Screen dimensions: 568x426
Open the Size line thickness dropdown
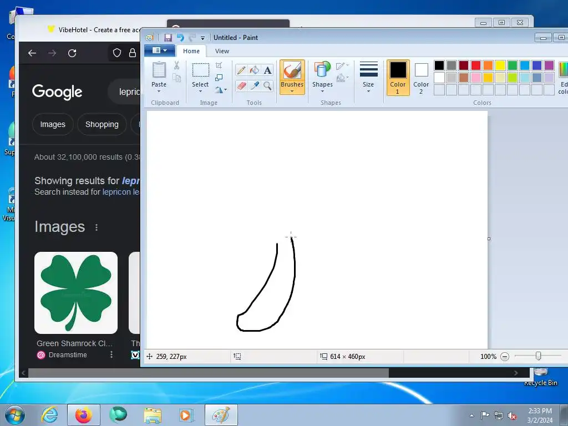[368, 77]
